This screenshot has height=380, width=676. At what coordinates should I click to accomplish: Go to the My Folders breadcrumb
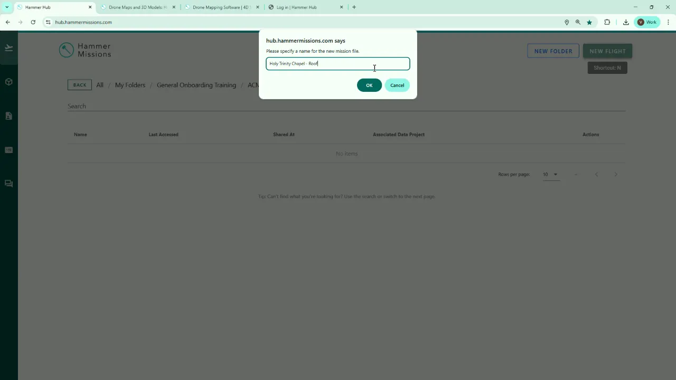click(130, 85)
